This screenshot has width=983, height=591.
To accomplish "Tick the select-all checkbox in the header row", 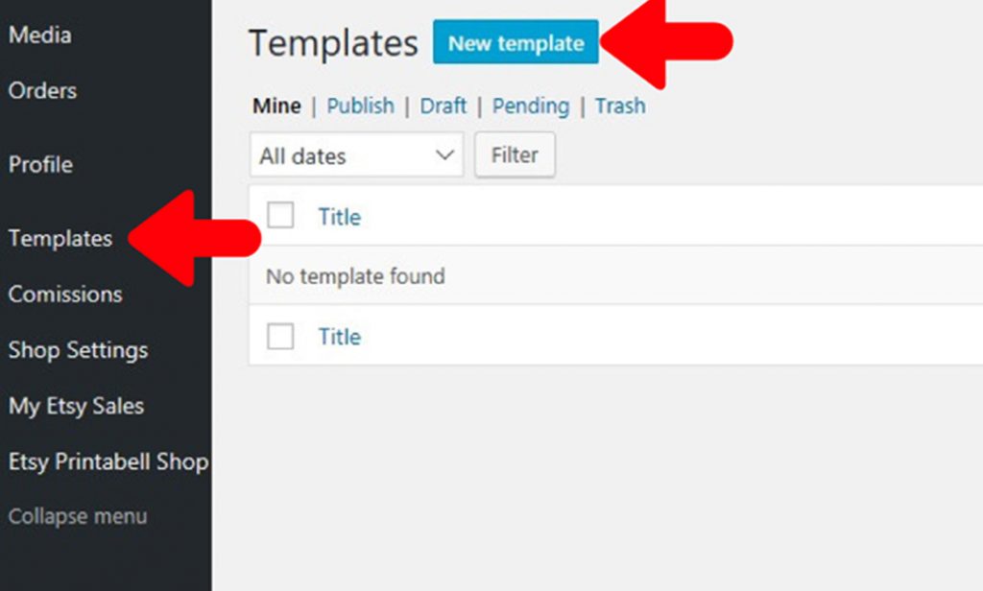I will coord(280,216).
